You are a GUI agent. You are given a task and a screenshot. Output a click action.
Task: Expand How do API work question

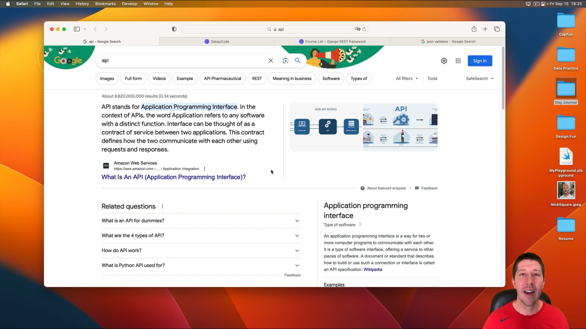(x=201, y=251)
